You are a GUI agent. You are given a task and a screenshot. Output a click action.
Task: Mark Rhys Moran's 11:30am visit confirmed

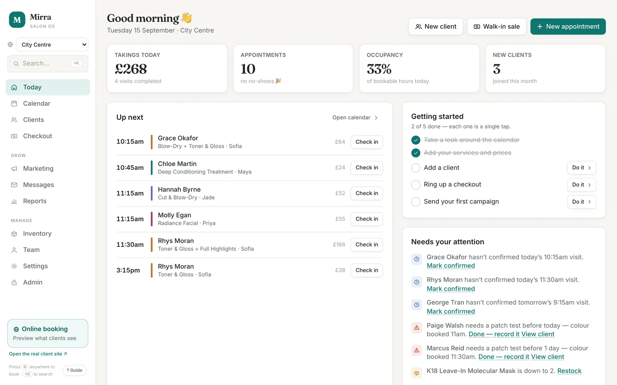click(451, 289)
